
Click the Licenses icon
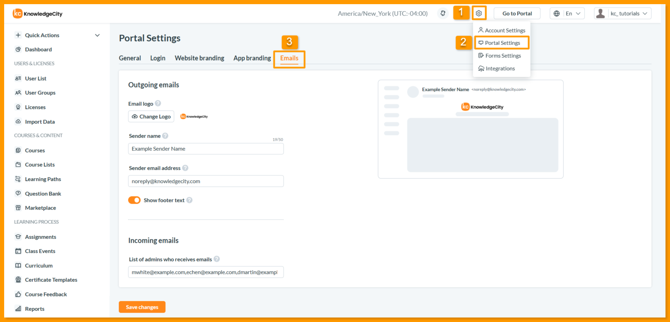point(18,107)
